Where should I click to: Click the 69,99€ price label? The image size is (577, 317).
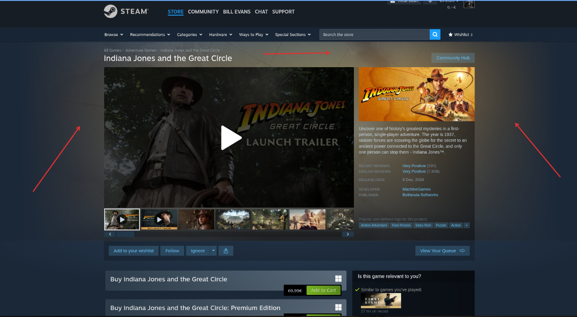[x=295, y=290]
